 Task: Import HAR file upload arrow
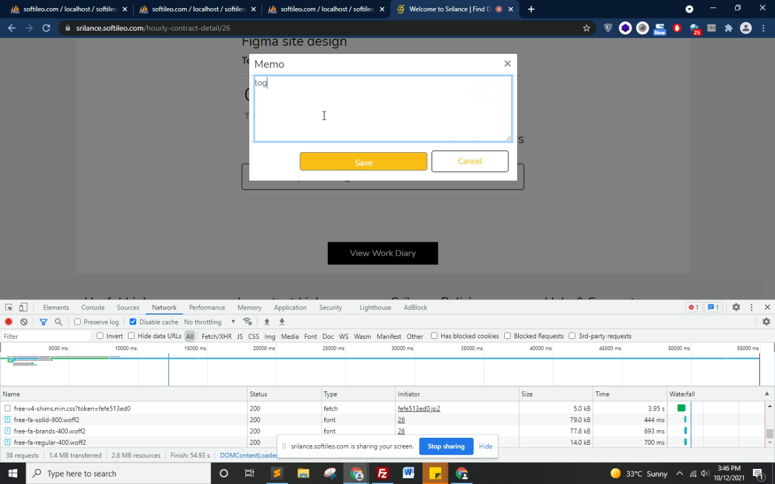(267, 322)
